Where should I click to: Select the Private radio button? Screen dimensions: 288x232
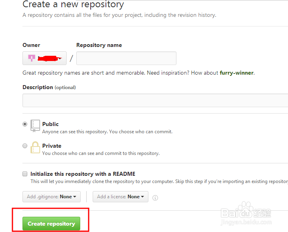tap(25, 146)
